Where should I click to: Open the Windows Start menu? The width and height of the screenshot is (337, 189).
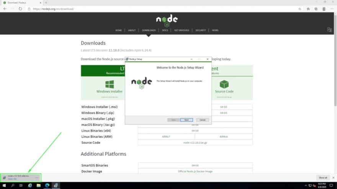(x=4, y=185)
